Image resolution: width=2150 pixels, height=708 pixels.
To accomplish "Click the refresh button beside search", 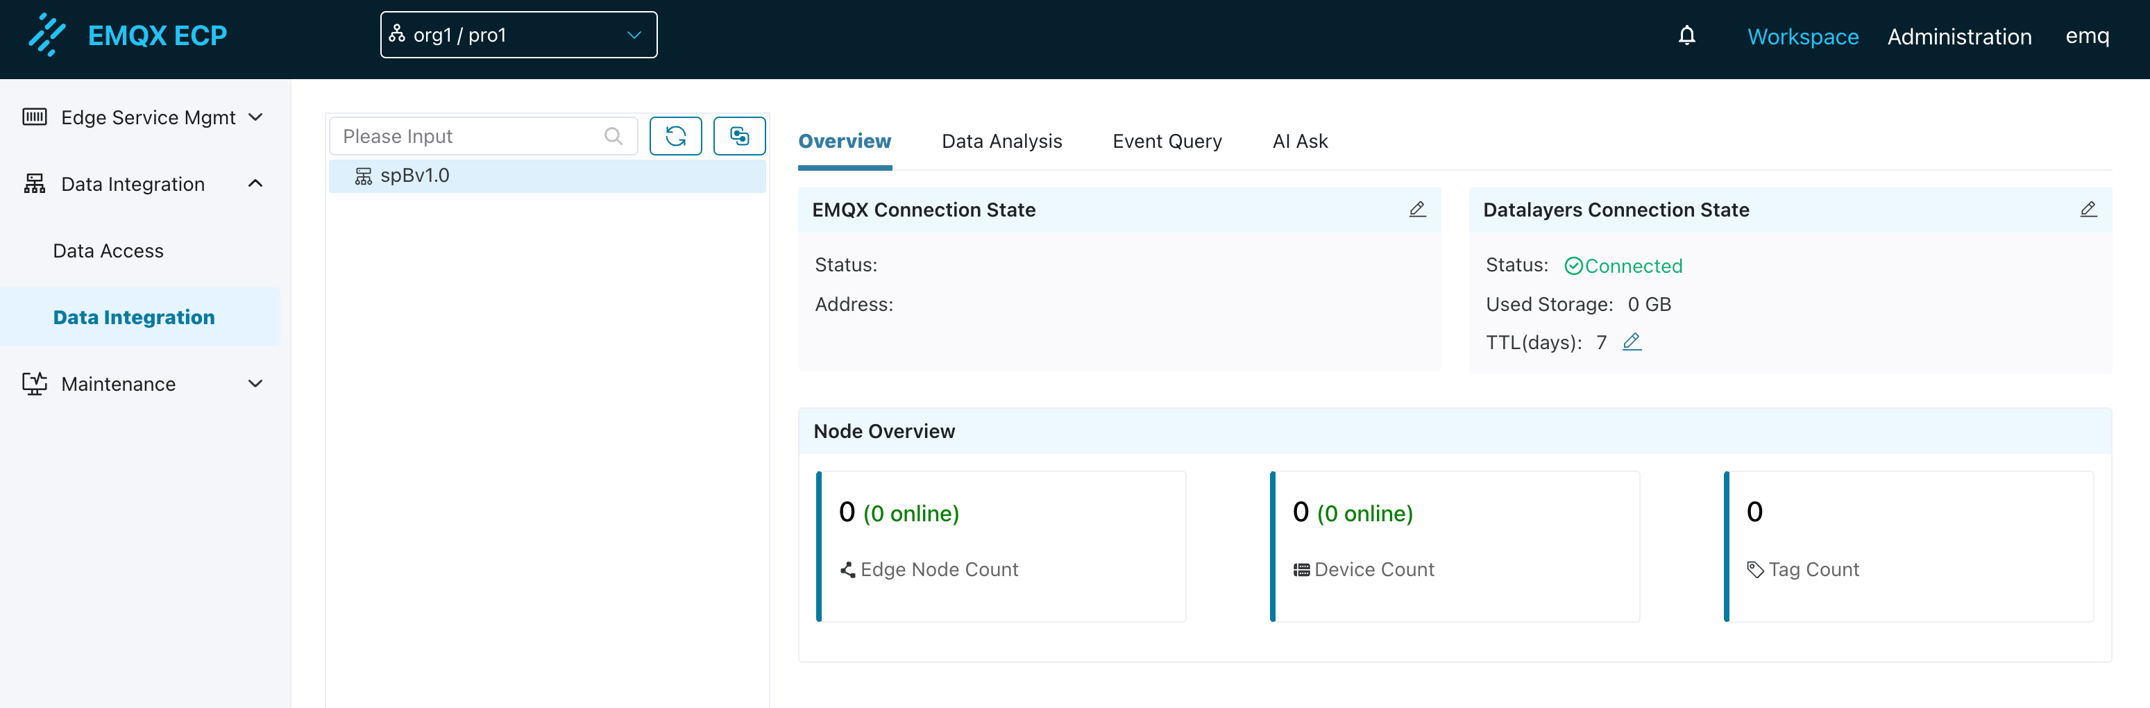I will (675, 136).
